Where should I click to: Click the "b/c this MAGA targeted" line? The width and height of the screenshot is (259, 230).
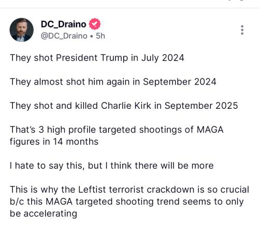(127, 202)
